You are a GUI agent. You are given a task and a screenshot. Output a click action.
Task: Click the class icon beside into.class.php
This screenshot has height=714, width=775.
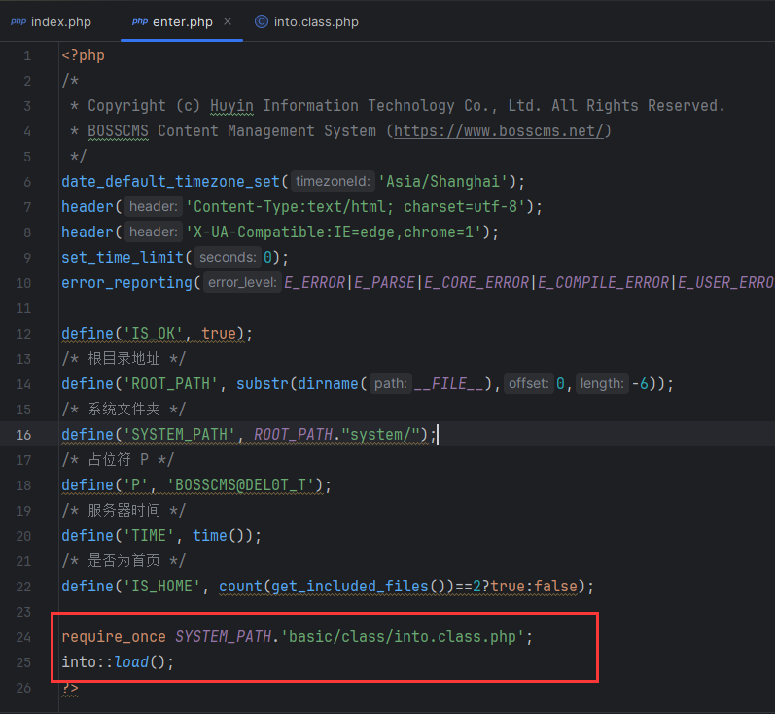point(262,21)
